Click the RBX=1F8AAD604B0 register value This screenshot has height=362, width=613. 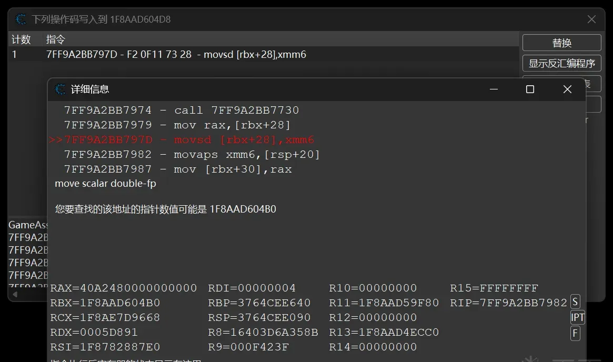(105, 303)
